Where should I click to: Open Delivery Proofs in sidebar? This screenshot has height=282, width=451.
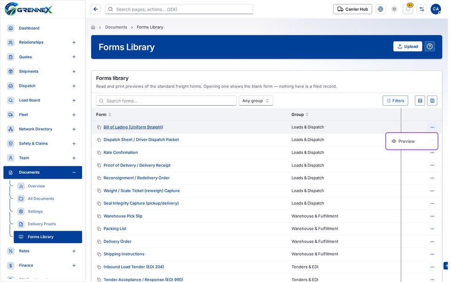tap(42, 224)
